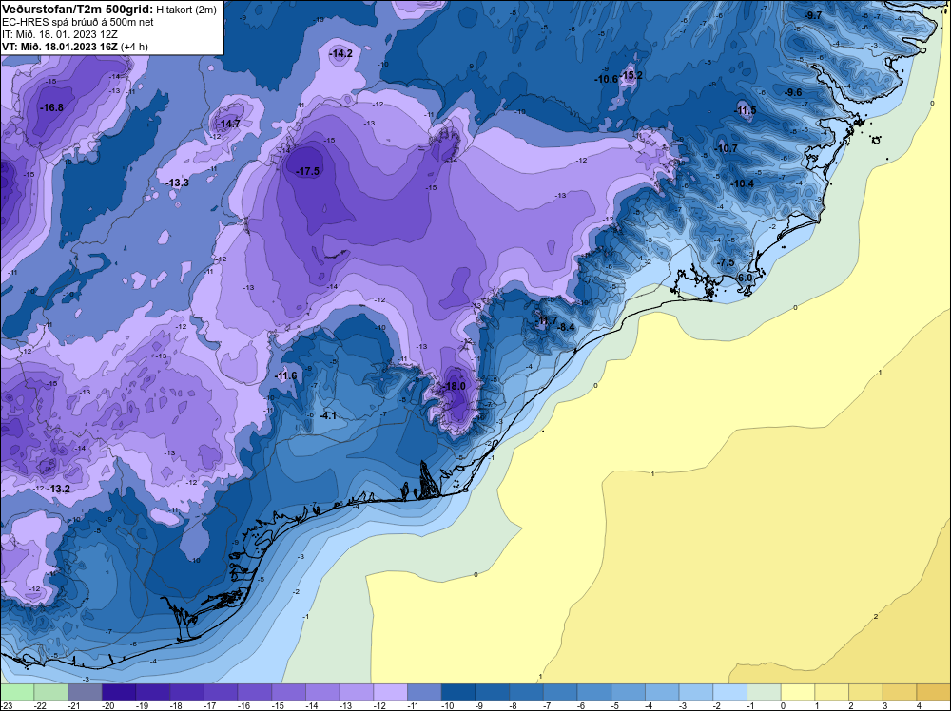Image resolution: width=951 pixels, height=711 pixels.
Task: Click the -7.5 temperature value
Action: 726,262
